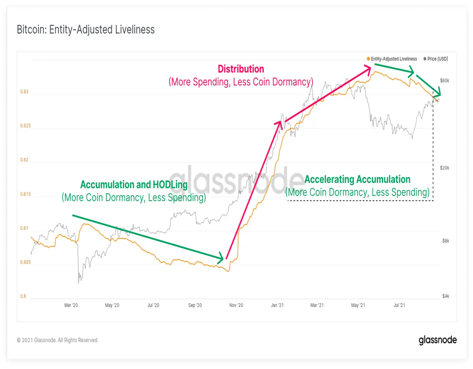473x369 pixels.
Task: Toggle the Entity-Adjusted Liveliness legend entry
Action: click(x=392, y=59)
